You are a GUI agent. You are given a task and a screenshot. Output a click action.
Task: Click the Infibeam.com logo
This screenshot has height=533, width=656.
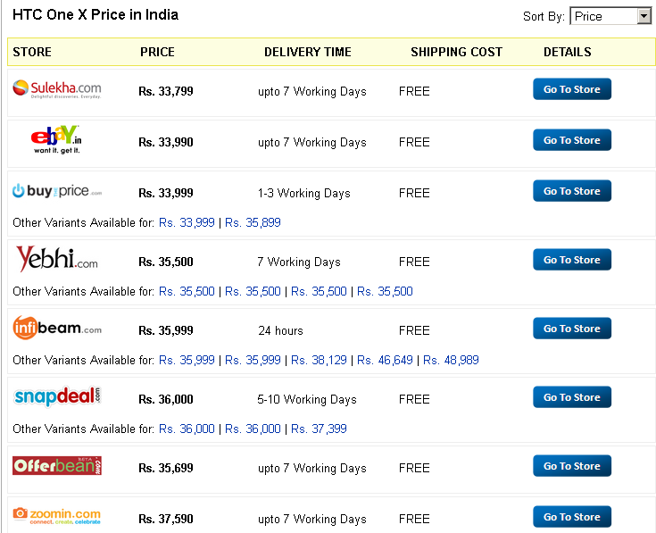[57, 328]
